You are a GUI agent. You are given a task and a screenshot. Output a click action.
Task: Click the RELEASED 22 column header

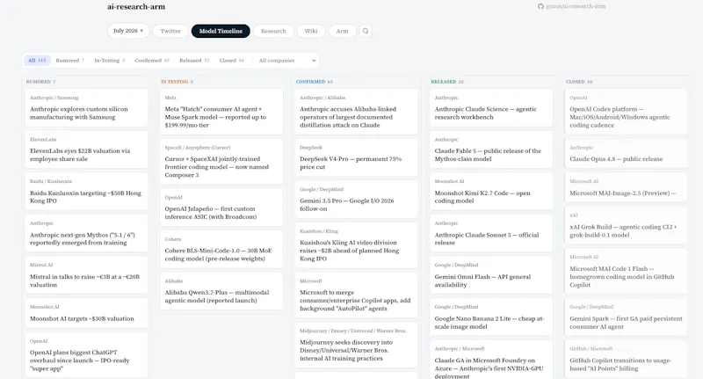tap(447, 82)
